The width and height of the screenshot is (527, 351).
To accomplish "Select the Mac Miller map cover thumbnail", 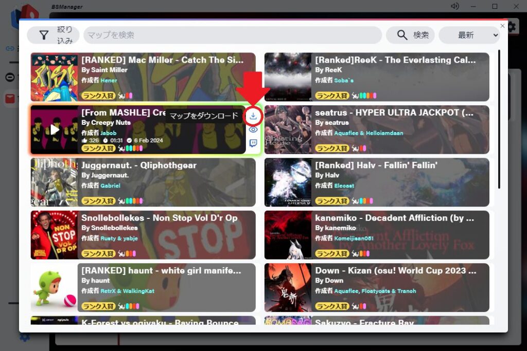I will [x=54, y=77].
